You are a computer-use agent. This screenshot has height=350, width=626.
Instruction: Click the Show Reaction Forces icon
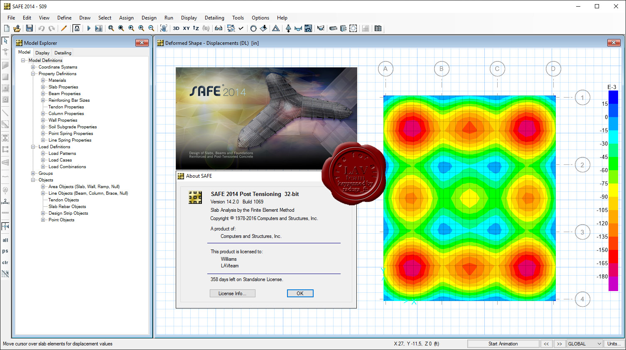(x=288, y=28)
